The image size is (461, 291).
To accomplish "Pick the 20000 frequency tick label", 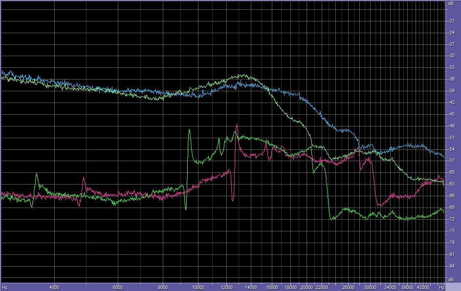I will click(x=307, y=288).
